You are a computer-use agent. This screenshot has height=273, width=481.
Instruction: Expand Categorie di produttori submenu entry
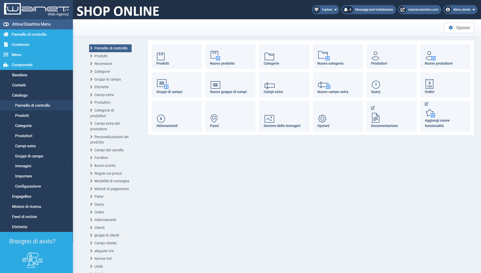click(102, 113)
